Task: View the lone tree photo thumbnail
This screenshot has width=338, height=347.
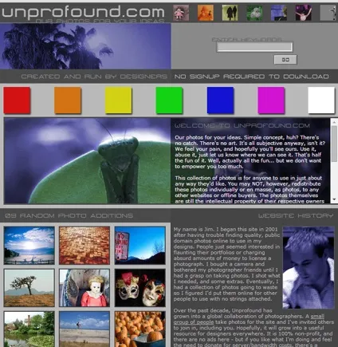Action: coord(29,288)
